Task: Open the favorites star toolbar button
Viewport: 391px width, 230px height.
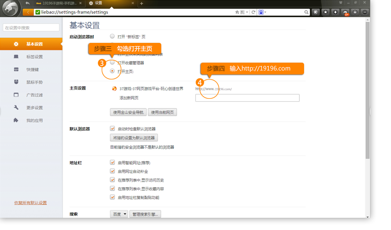Action: pos(325,12)
